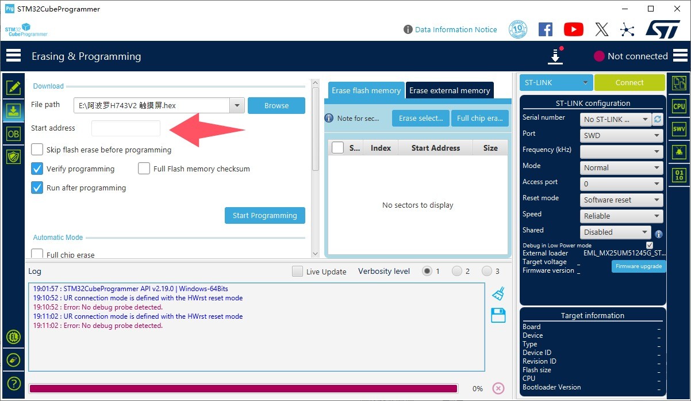The height and width of the screenshot is (401, 691).
Task: Open the SWV viewer icon
Action: [x=679, y=129]
